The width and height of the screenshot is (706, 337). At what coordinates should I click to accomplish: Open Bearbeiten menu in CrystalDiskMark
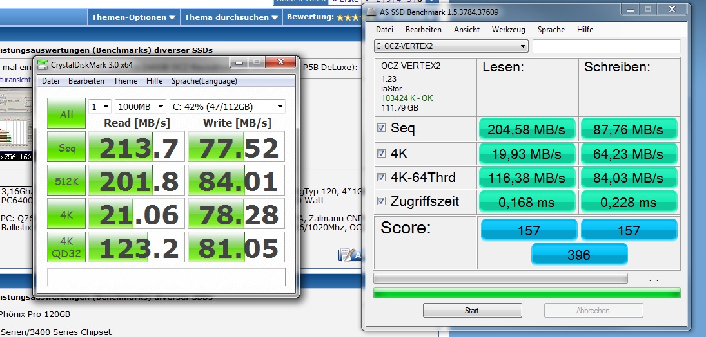[86, 81]
